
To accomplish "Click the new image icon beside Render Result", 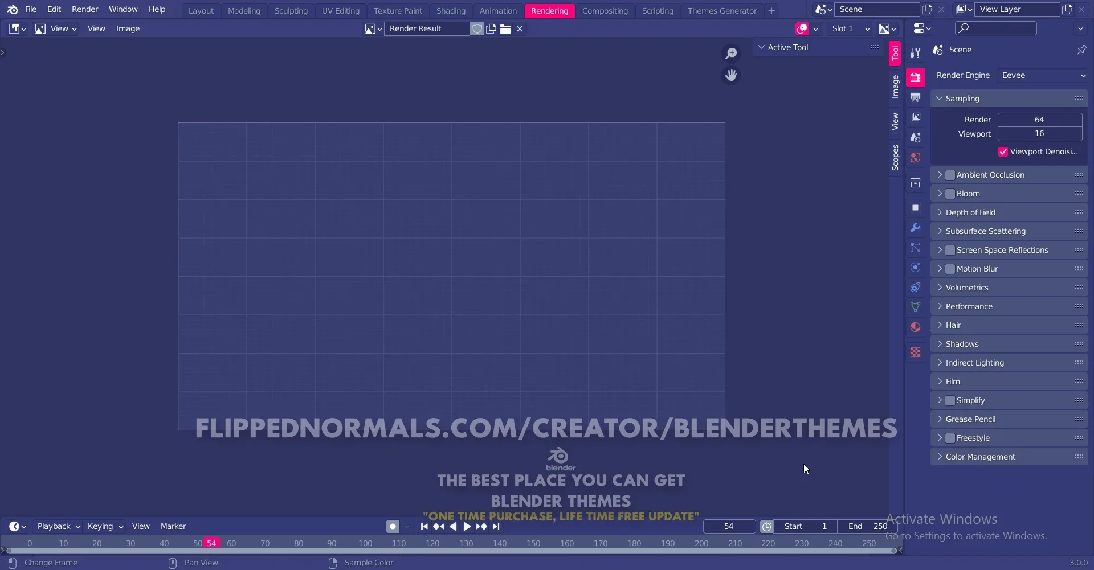I will tap(491, 28).
